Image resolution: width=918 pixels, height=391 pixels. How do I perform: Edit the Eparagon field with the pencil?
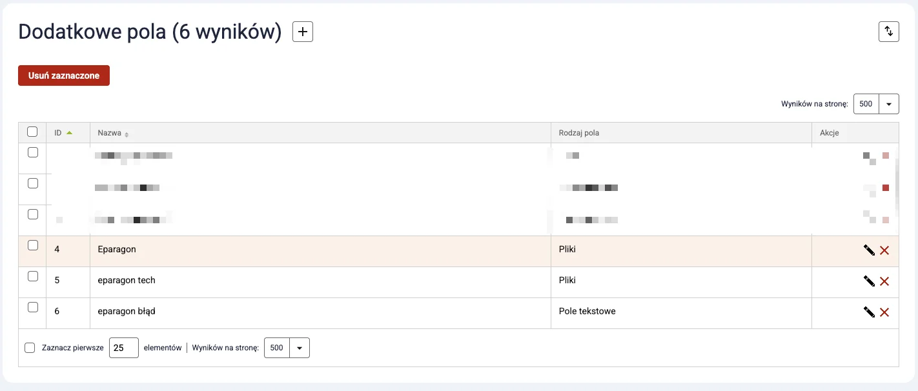(869, 250)
